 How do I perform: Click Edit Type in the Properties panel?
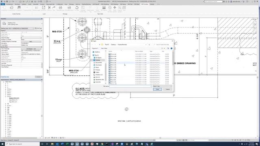pos(38,28)
